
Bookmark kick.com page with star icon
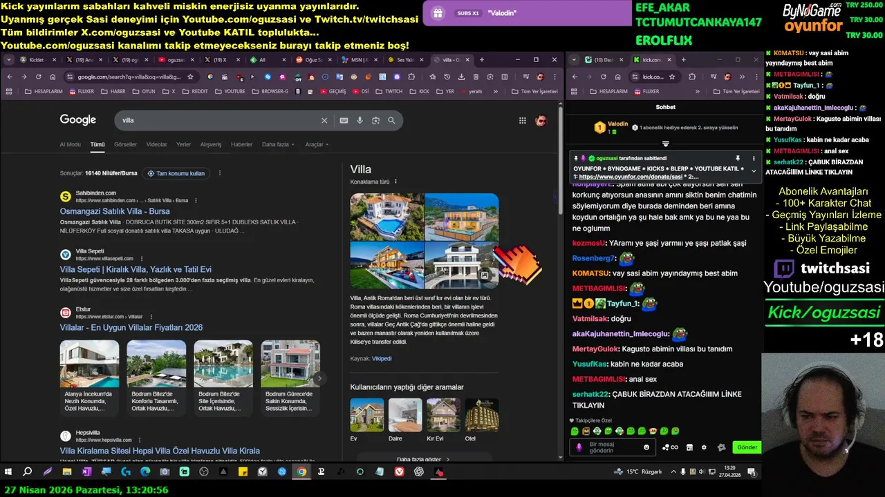pyautogui.click(x=672, y=77)
